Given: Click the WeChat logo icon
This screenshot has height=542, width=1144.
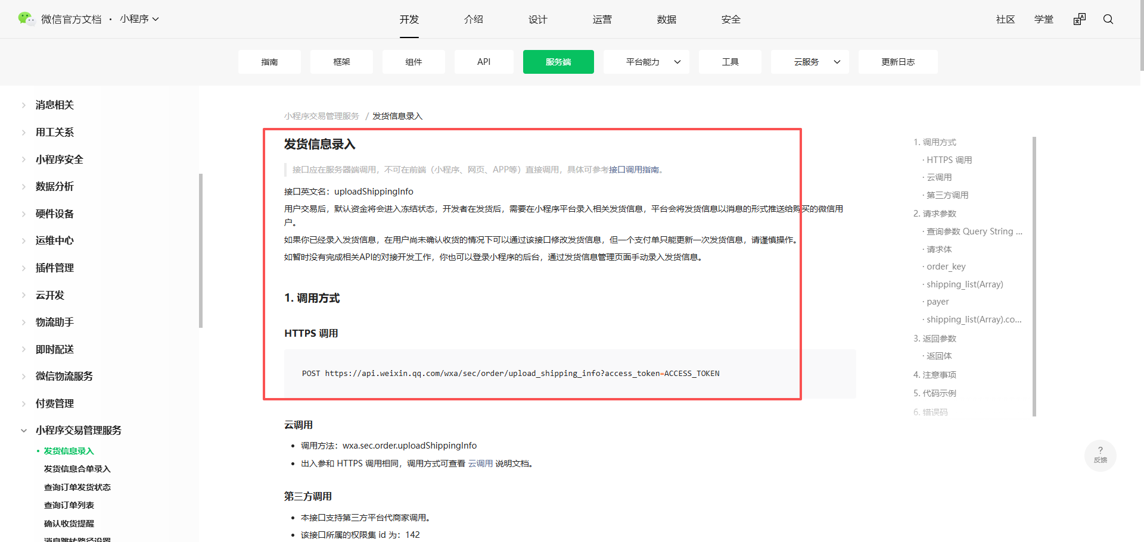Looking at the screenshot, I should [x=26, y=19].
